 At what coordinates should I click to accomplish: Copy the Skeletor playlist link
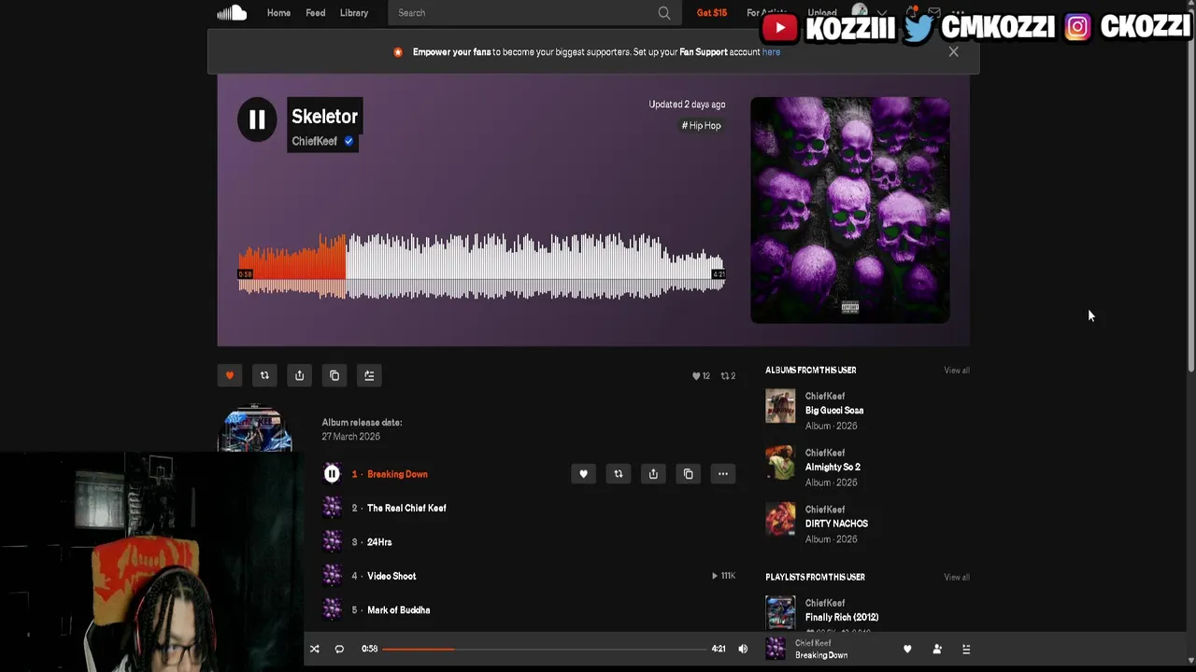pos(335,375)
